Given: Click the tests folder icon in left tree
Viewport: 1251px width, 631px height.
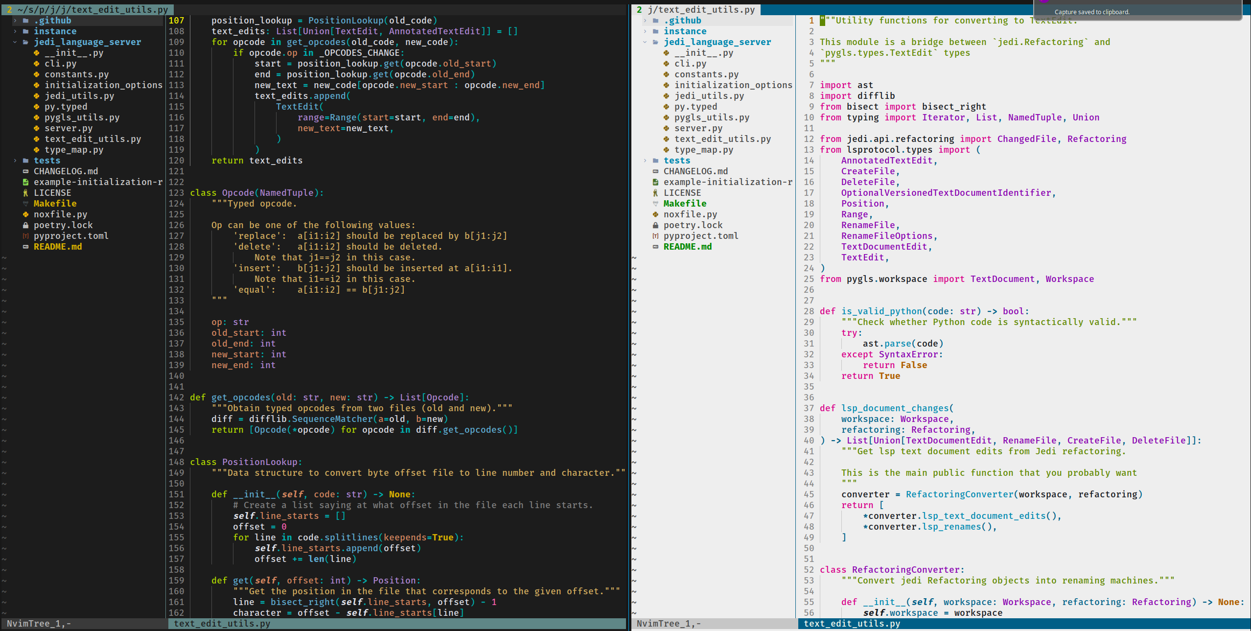Looking at the screenshot, I should [25, 161].
